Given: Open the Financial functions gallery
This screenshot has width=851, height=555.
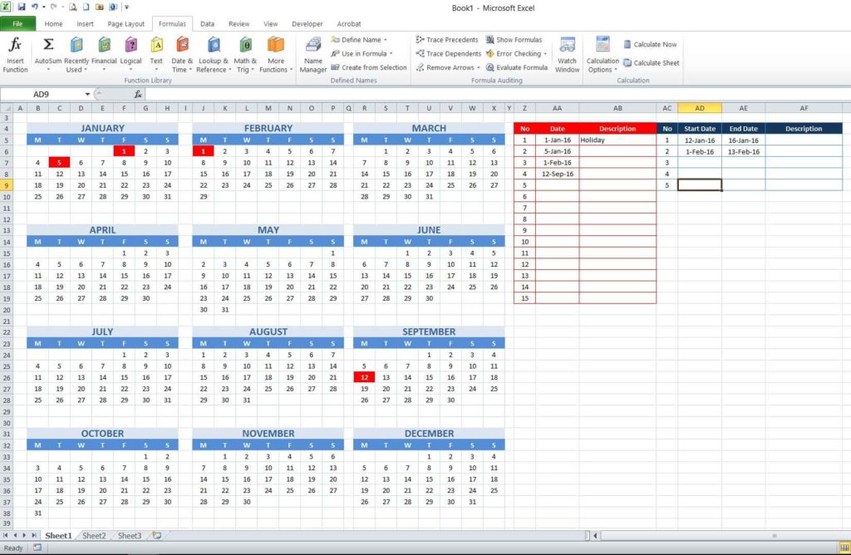Looking at the screenshot, I should (105, 56).
